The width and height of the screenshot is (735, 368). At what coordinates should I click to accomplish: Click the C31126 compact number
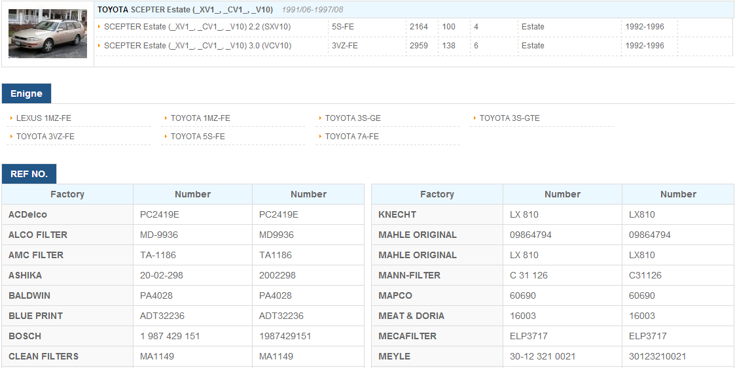click(x=645, y=275)
